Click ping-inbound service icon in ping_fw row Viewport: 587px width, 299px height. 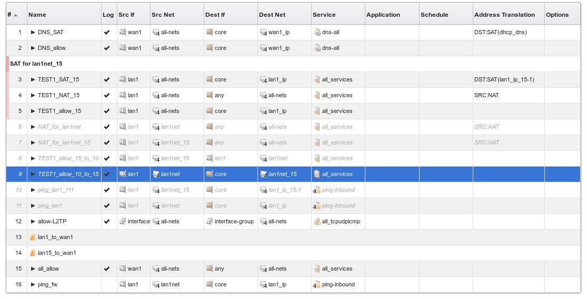(317, 284)
